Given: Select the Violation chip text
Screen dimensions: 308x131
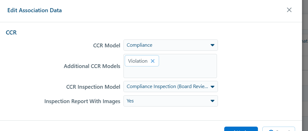Looking at the screenshot, I should pos(138,61).
